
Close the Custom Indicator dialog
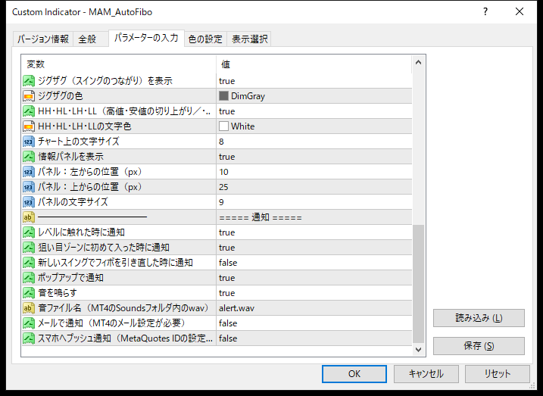[x=520, y=12]
